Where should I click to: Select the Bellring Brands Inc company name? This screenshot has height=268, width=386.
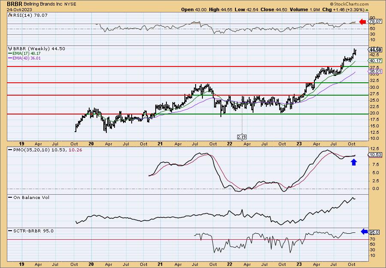pyautogui.click(x=42, y=4)
